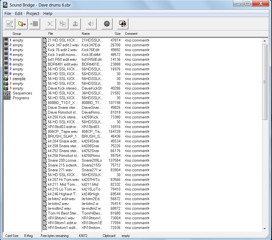Screen dimensions: 272x240
Task: Click the scissors cut toolbar icon
Action: click(x=50, y=24)
